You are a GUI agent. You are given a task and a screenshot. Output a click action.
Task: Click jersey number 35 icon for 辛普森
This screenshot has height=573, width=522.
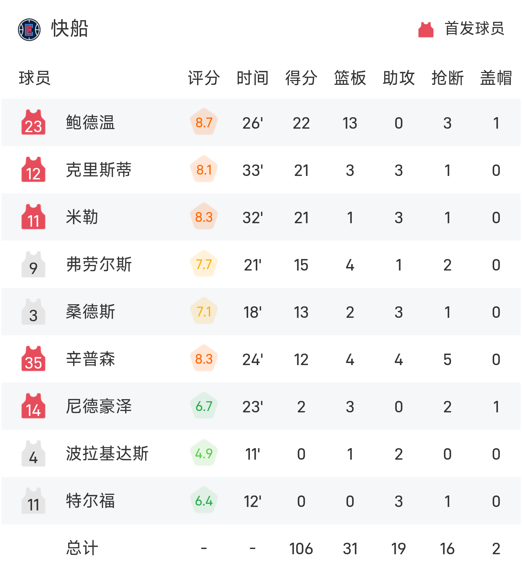[33, 359]
